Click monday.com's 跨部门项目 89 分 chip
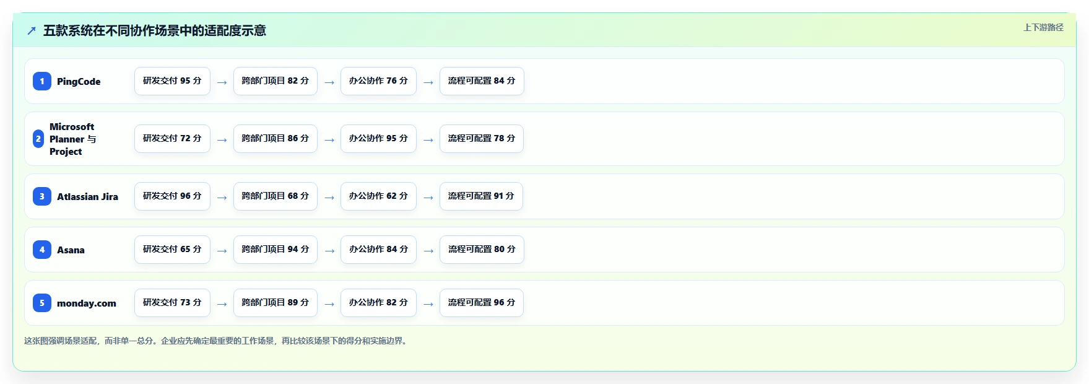 tap(276, 303)
